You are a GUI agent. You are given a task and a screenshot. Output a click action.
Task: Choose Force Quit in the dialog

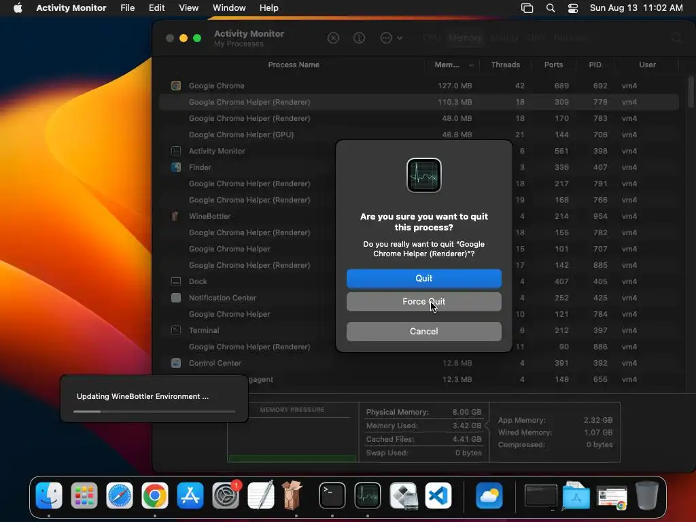point(424,301)
